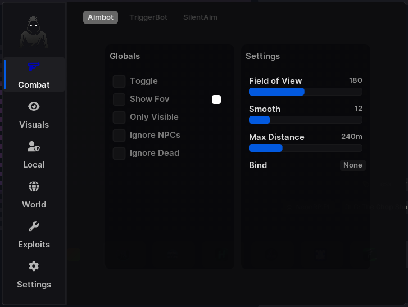The width and height of the screenshot is (408, 307).
Task: Open the white Show Fov color swatch
Action: coord(216,100)
